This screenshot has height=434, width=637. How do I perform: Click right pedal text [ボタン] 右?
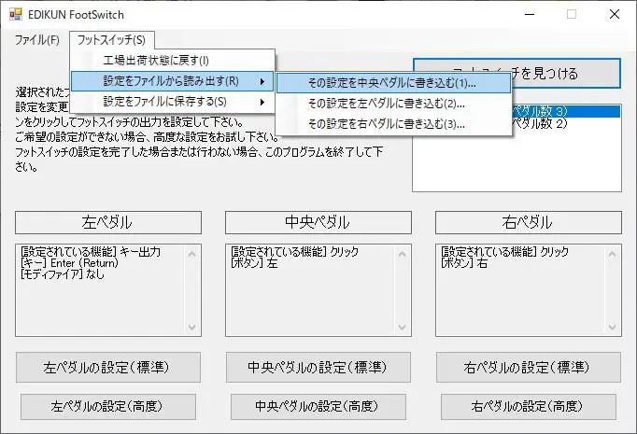(464, 263)
